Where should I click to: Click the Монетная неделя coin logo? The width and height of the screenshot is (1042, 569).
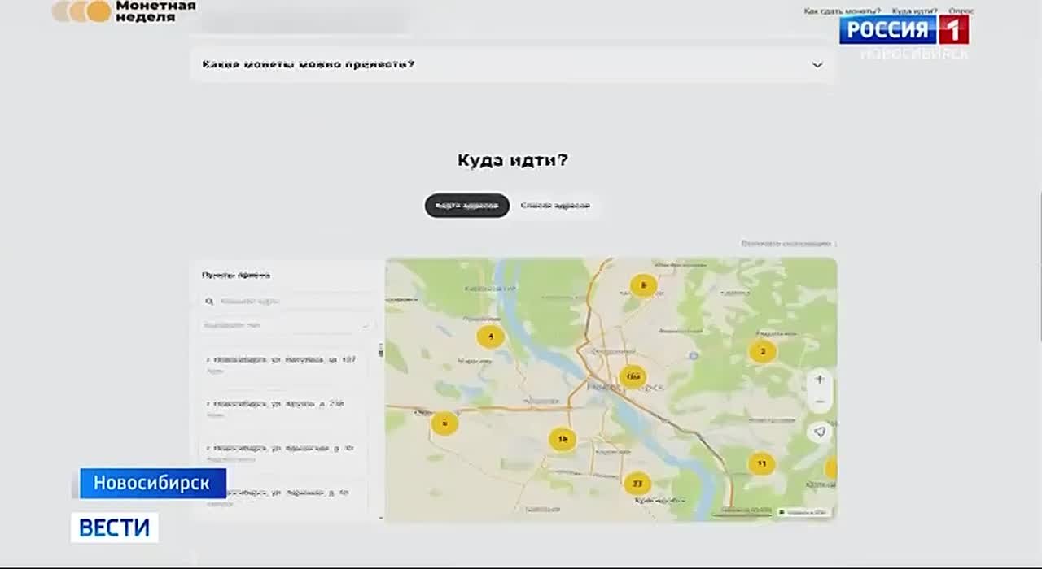click(81, 11)
